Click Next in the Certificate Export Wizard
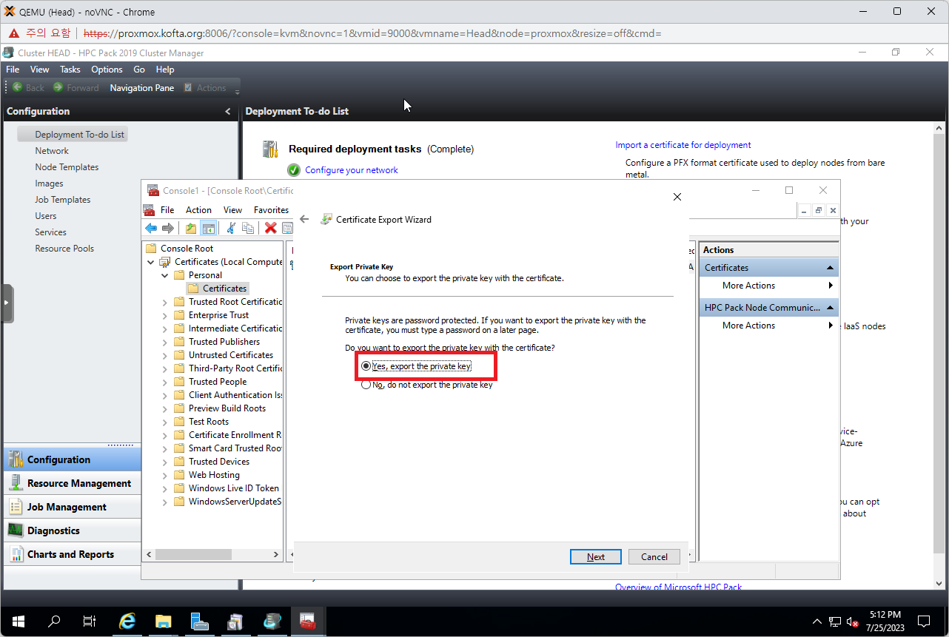 [595, 557]
